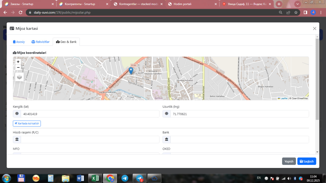The image size is (326, 183).
Task: Save the customer card with Saqlash
Action: (307, 161)
